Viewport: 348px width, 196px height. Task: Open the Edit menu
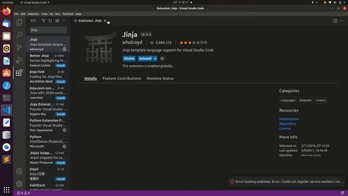[23, 14]
